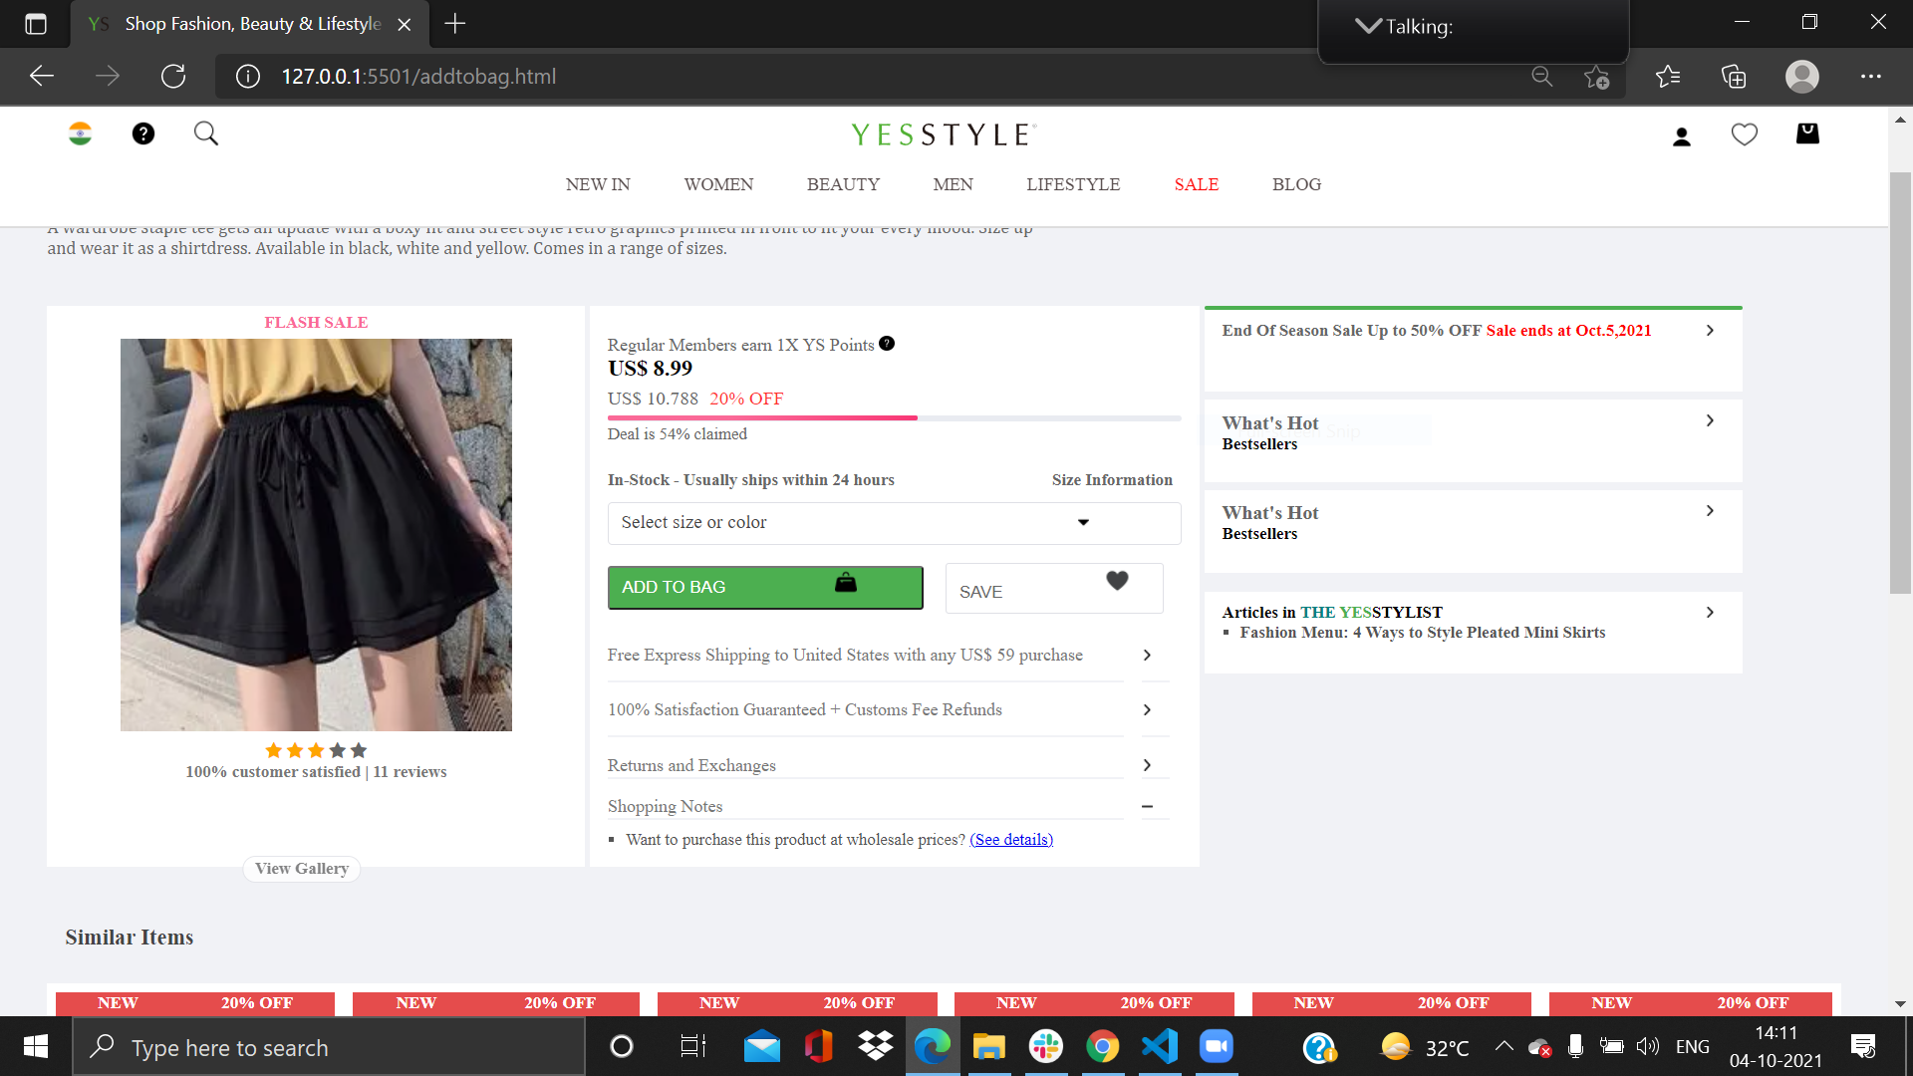
Task: Expand Free Express Shipping details arrow
Action: (1147, 655)
